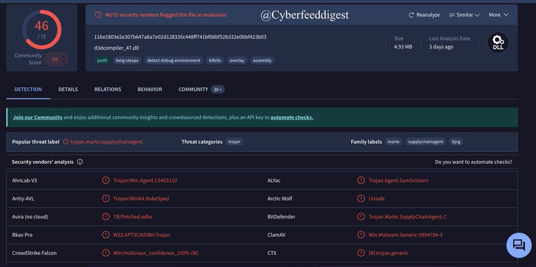Click the marte family label chip
Image resolution: width=536 pixels, height=267 pixels.
tap(394, 142)
